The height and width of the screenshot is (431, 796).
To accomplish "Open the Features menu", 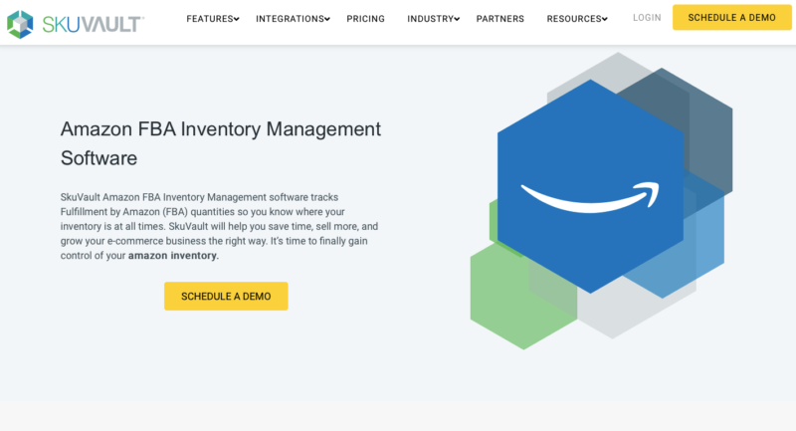I will coord(210,19).
